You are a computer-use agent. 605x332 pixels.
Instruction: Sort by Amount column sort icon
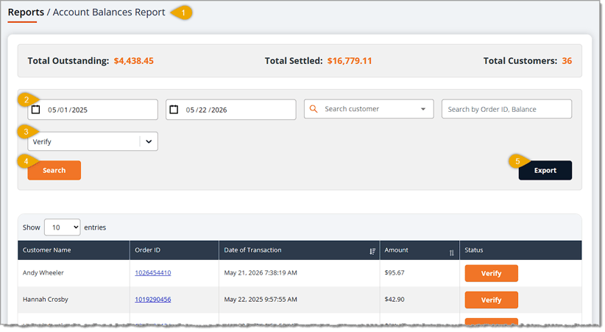click(x=451, y=252)
